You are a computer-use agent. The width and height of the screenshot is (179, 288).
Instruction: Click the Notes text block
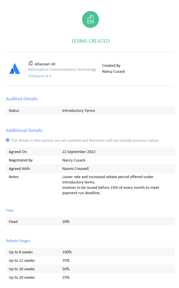pyautogui.click(x=111, y=185)
